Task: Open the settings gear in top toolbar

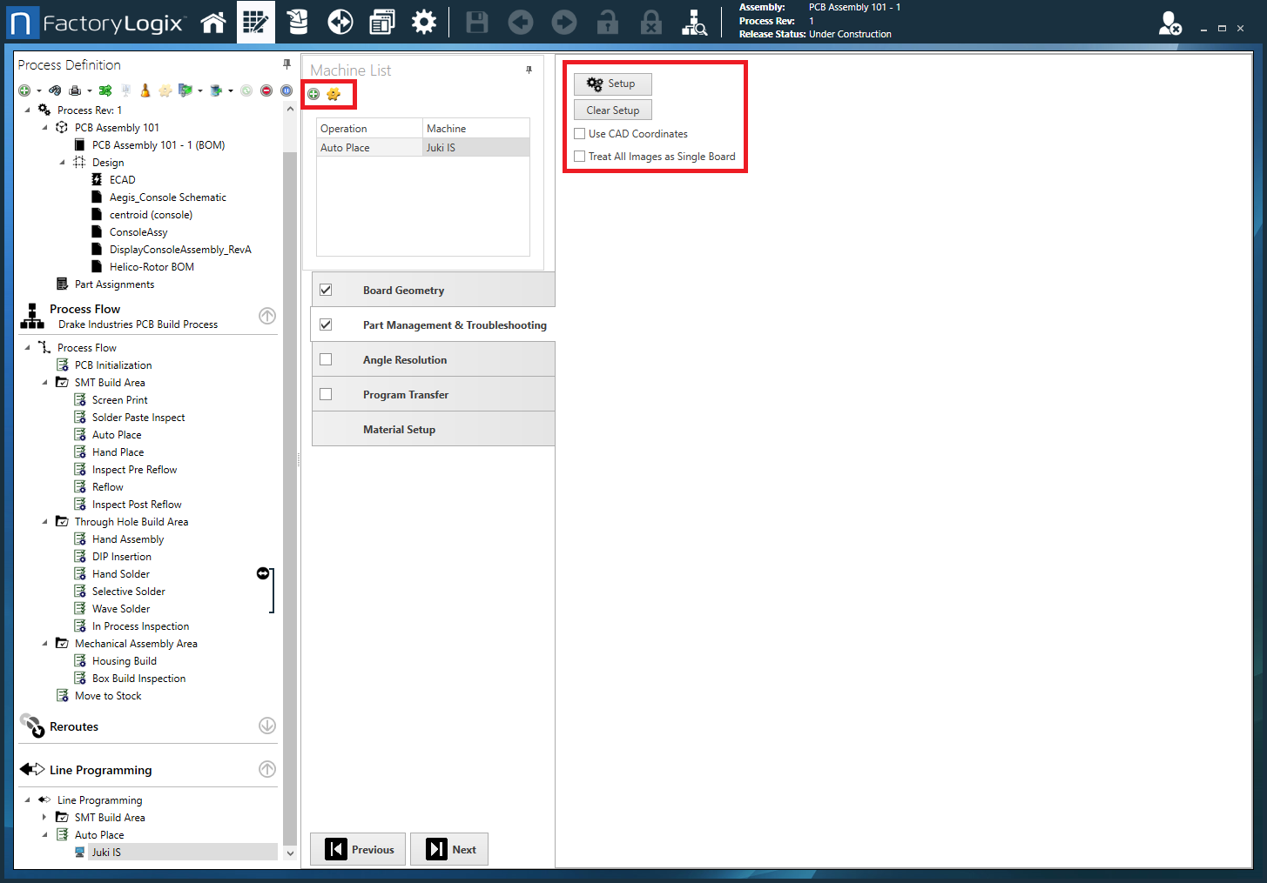Action: [423, 23]
